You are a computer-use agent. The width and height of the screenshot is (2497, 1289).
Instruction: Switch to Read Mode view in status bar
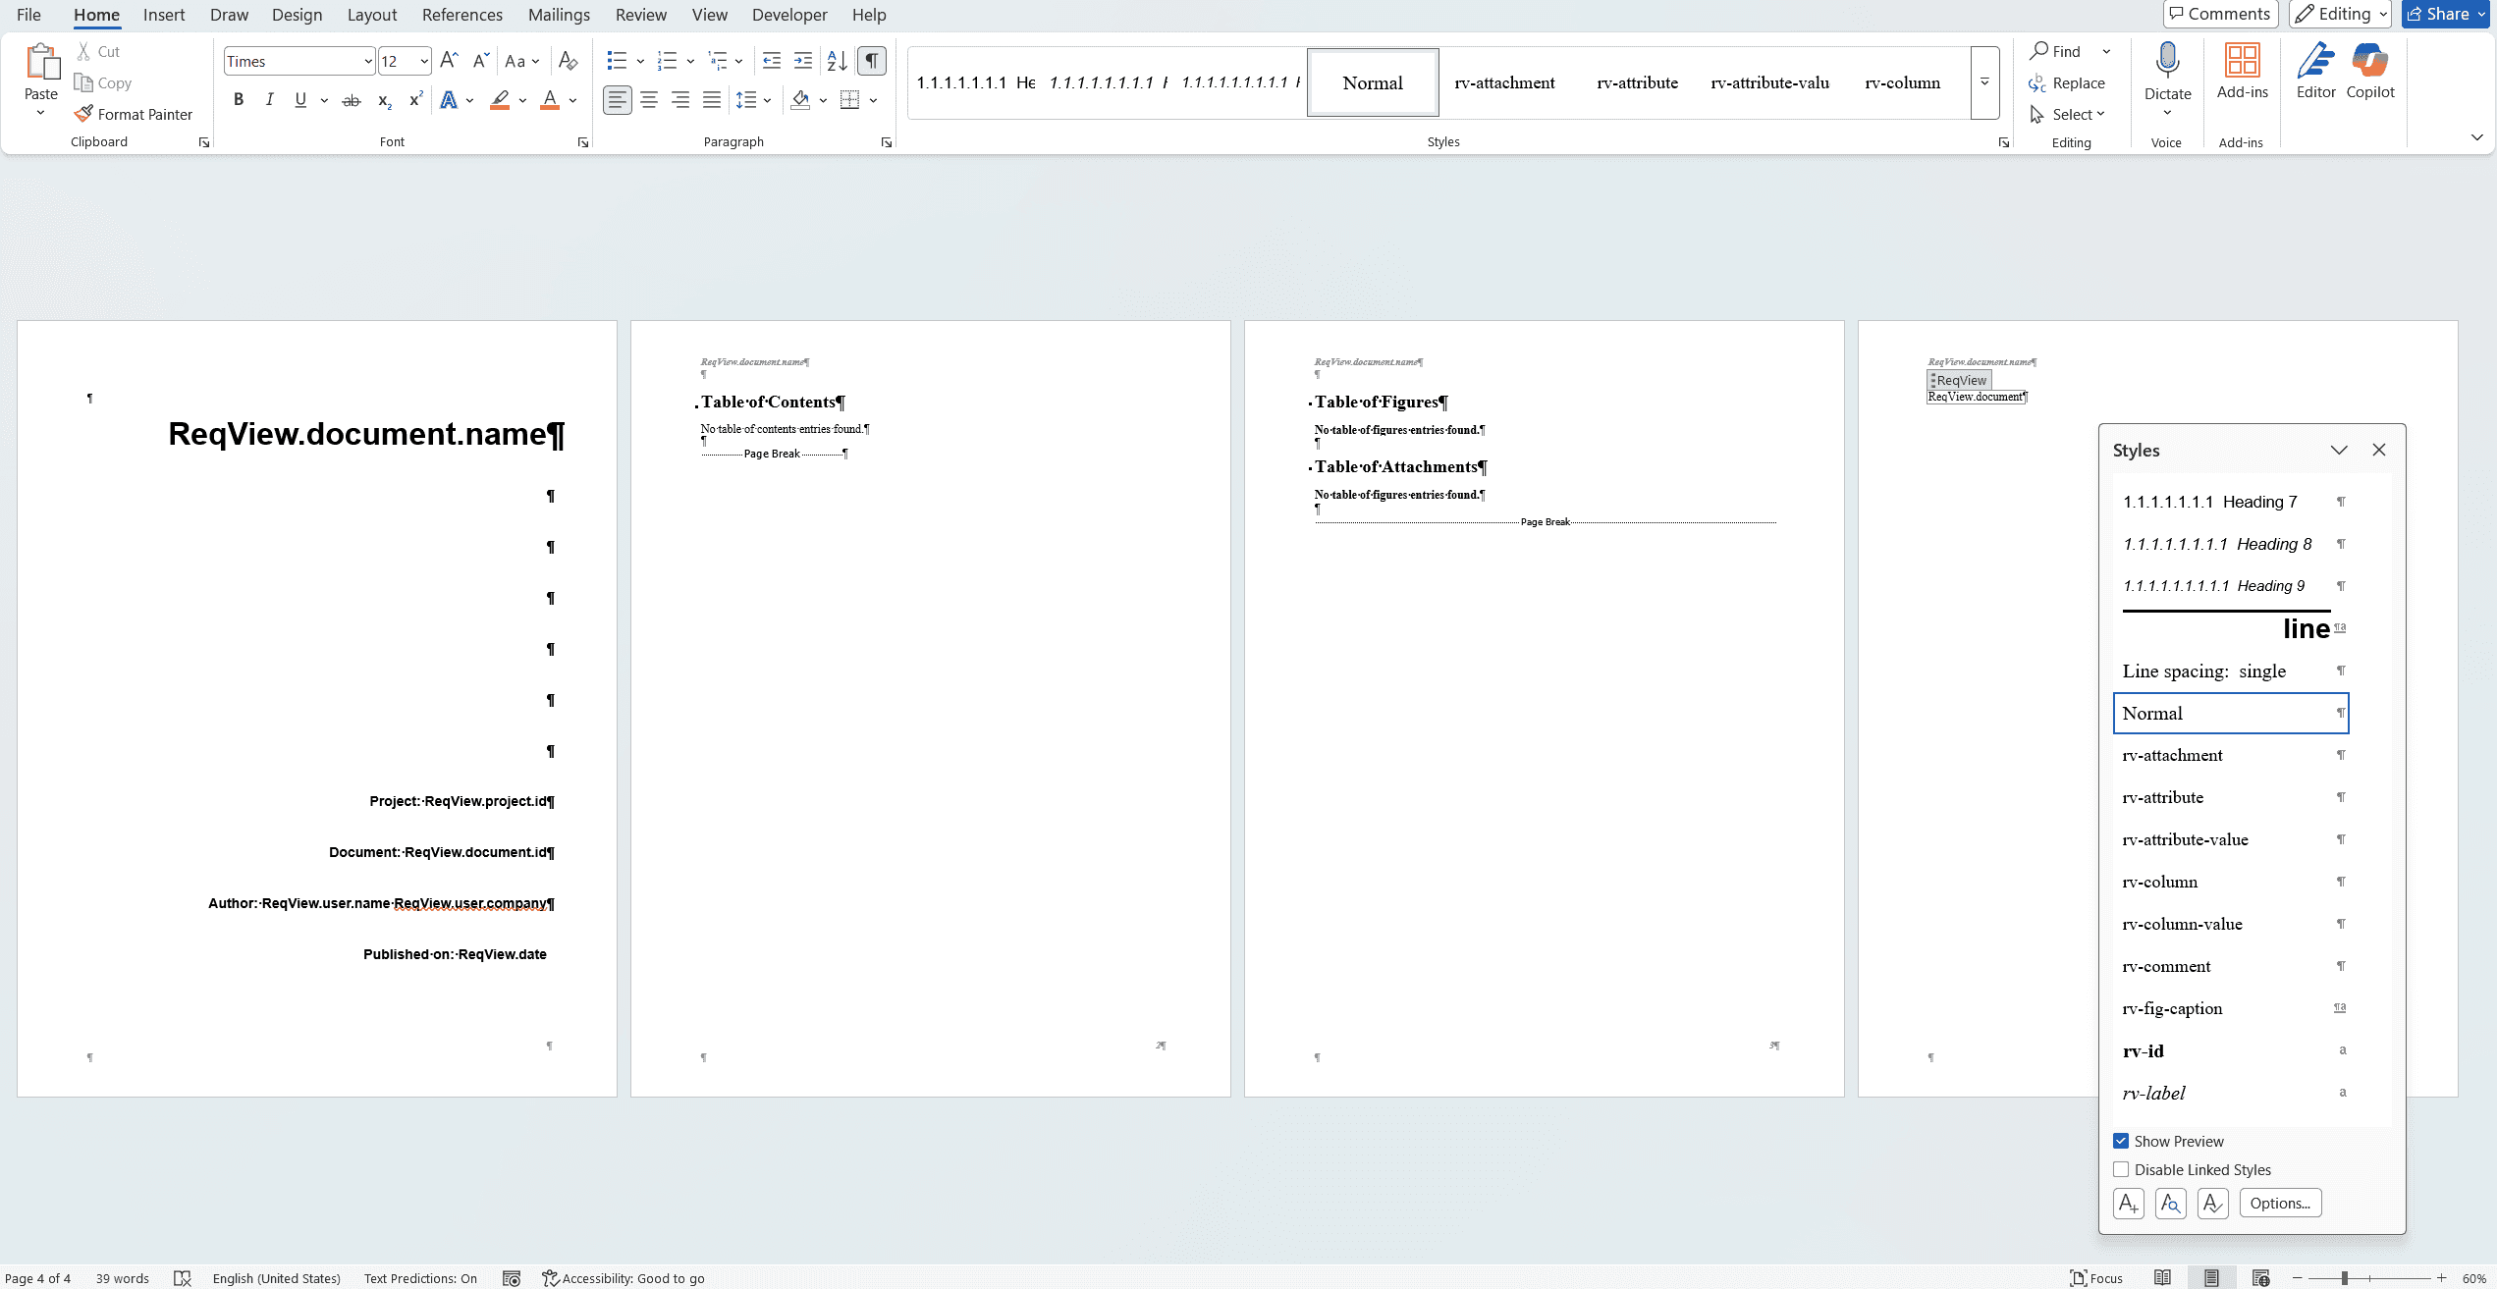pos(2162,1277)
